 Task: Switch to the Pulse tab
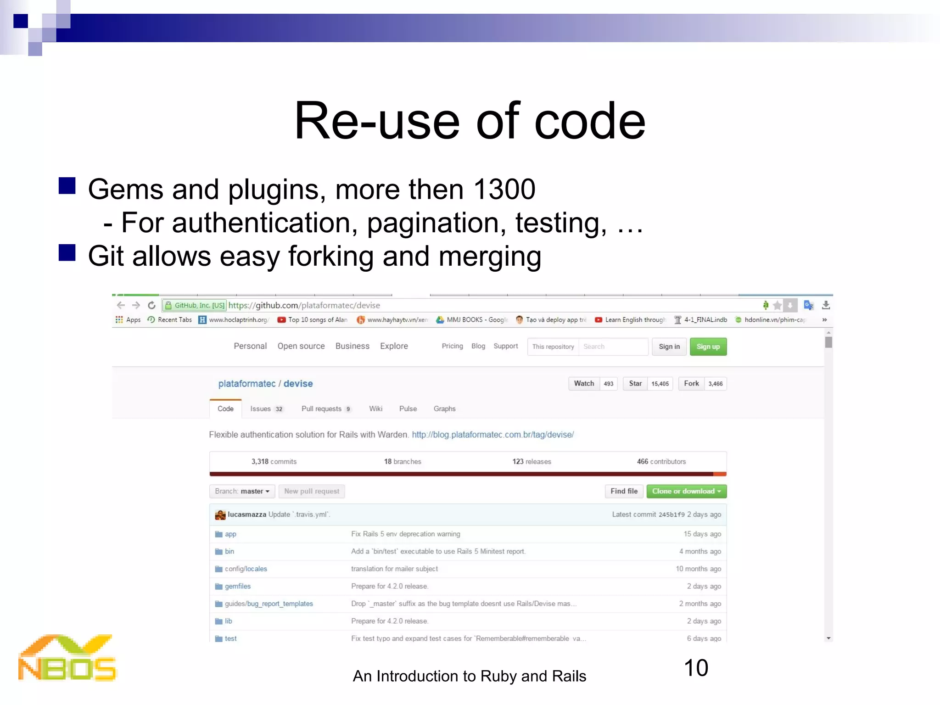(408, 409)
